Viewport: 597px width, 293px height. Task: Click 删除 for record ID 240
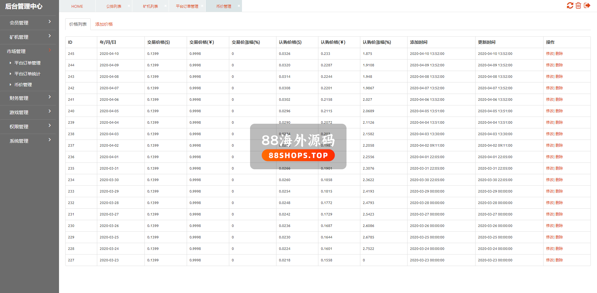559,111
